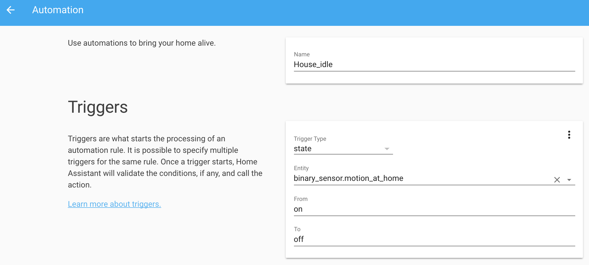589x265 pixels.
Task: Open the trigger's three-dot options menu
Action: point(569,135)
